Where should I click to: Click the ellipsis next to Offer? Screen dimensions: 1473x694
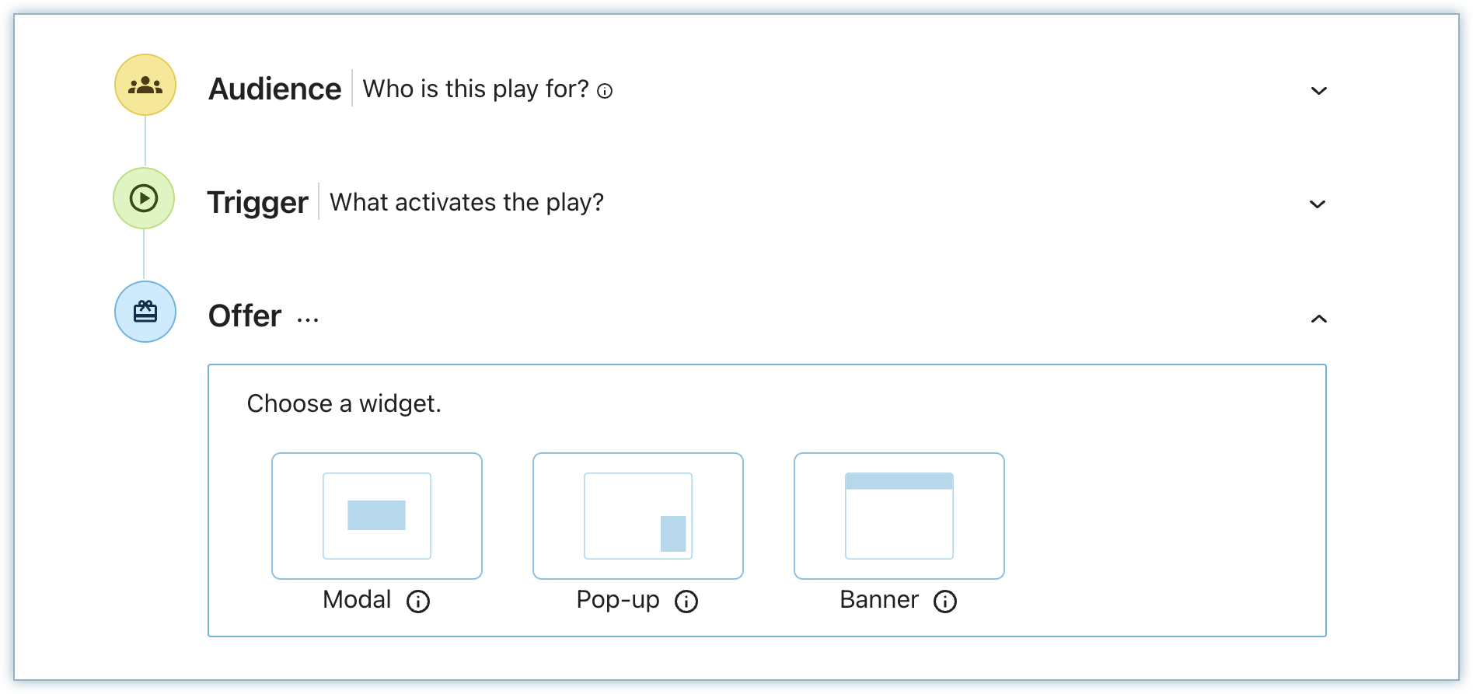coord(308,319)
